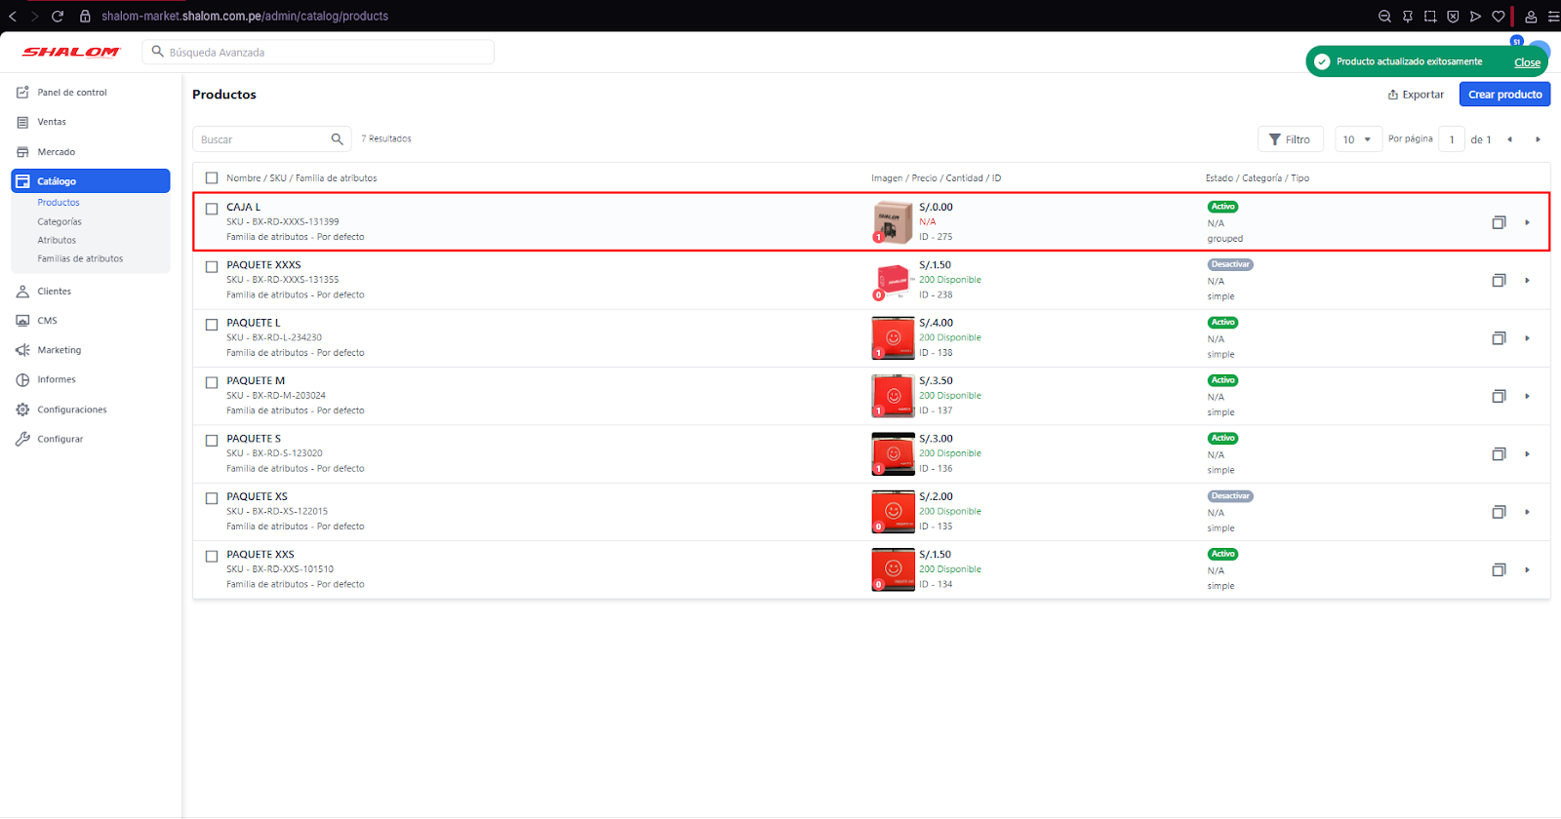Open the Clientes section in the sidebar
This screenshot has height=819, width=1561.
pyautogui.click(x=54, y=292)
